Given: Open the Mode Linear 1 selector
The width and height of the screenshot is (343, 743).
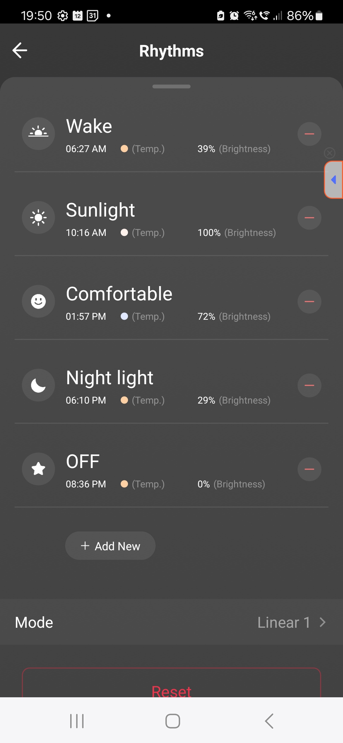Looking at the screenshot, I should [x=291, y=622].
